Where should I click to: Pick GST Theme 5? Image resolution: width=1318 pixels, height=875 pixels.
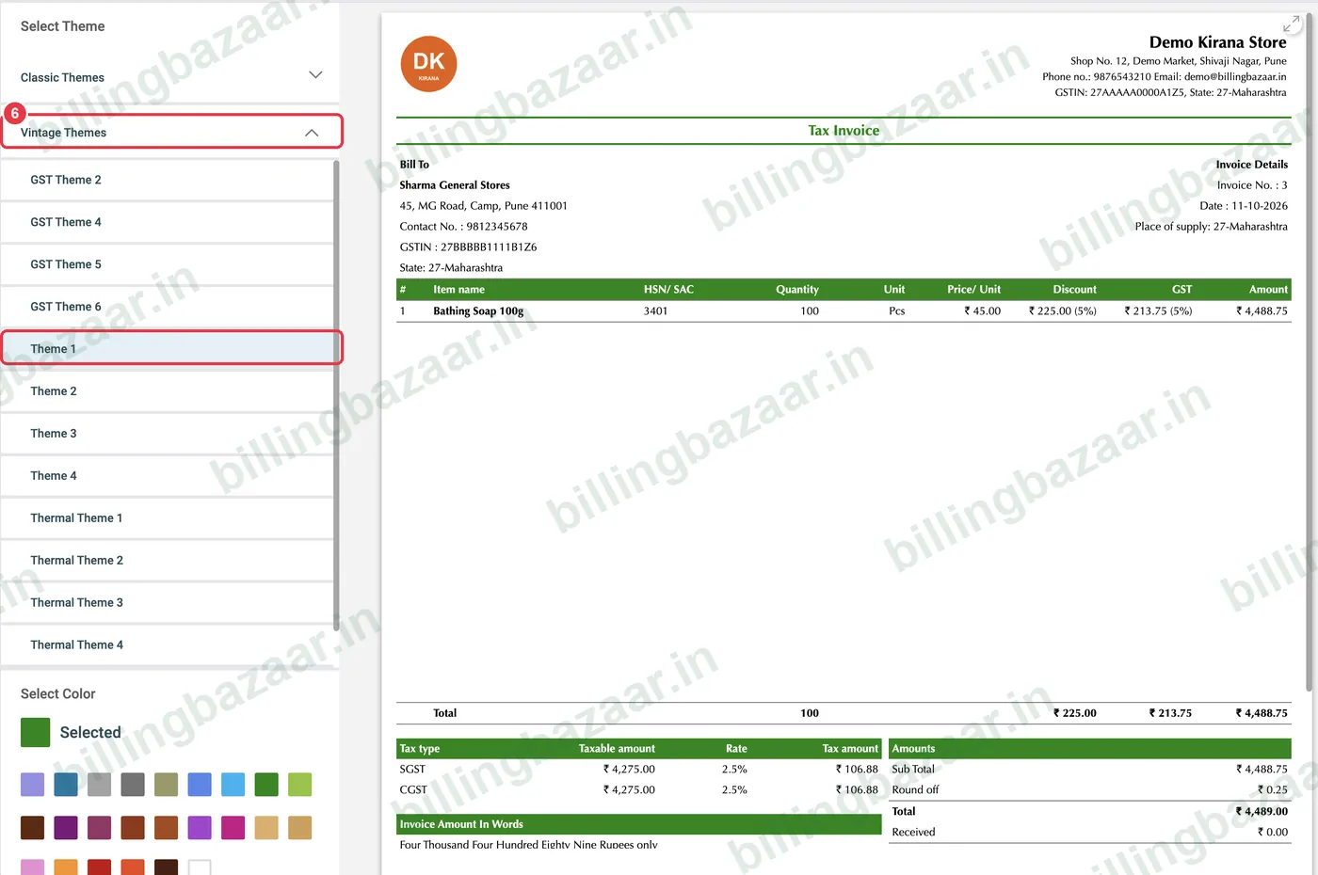(168, 264)
